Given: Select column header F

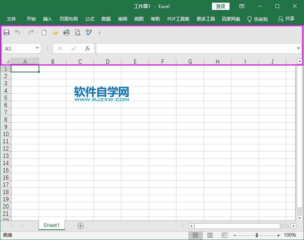Looking at the screenshot, I should (x=162, y=61).
